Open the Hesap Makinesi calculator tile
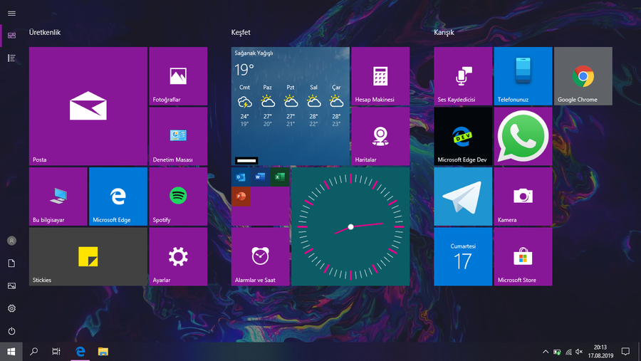 pos(380,76)
